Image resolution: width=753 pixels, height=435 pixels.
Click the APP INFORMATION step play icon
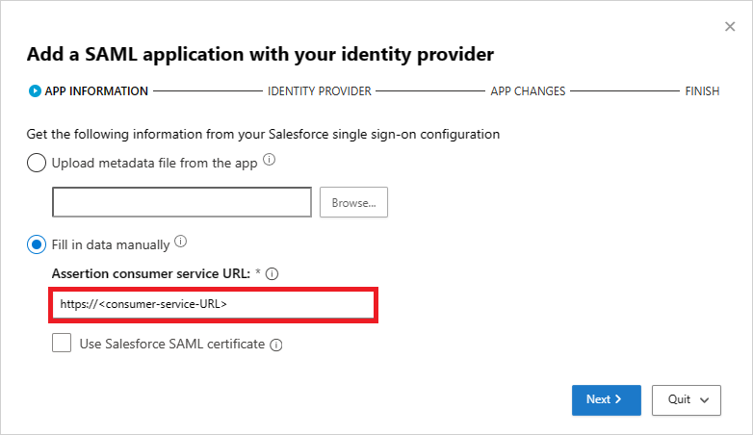point(35,91)
